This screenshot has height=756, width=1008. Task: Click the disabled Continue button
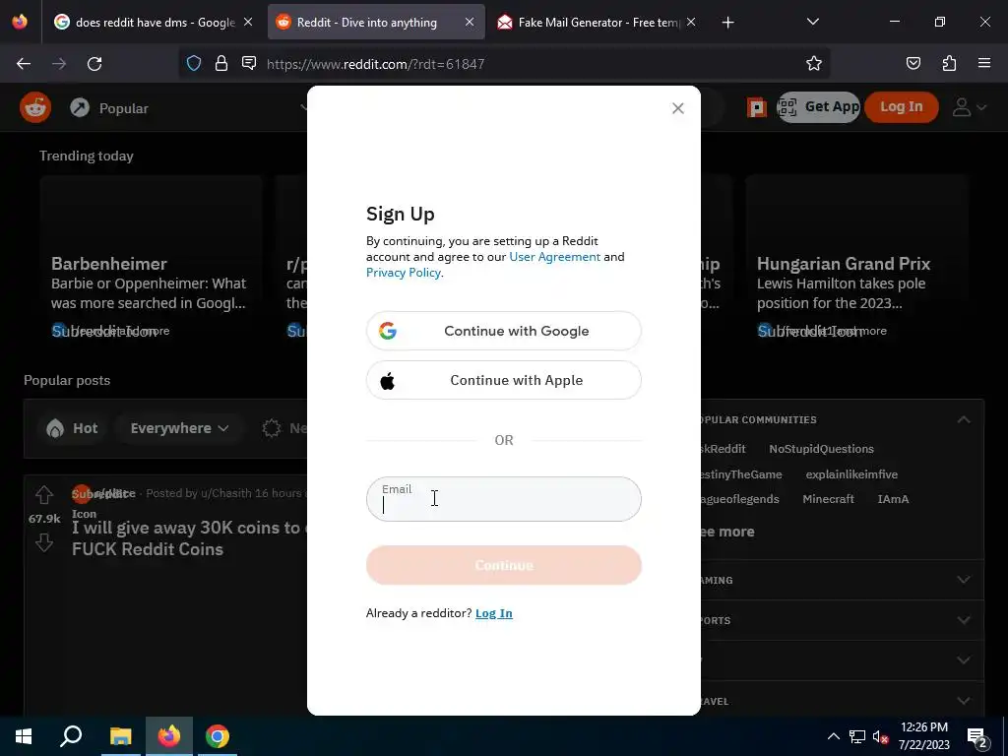click(x=503, y=565)
